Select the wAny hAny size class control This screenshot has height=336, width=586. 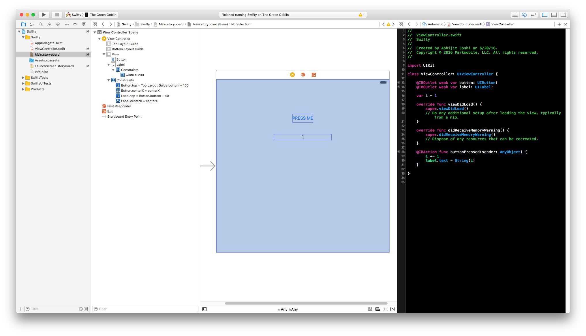[288, 309]
